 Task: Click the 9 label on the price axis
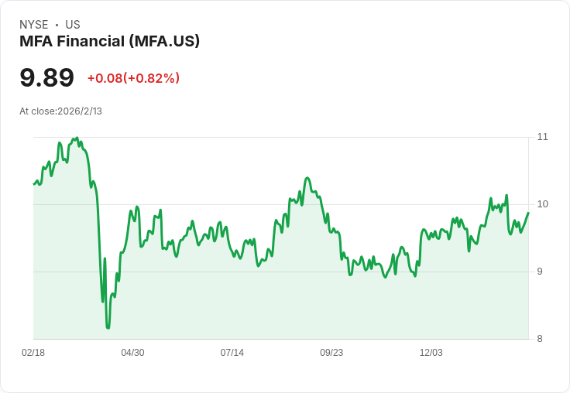540,272
